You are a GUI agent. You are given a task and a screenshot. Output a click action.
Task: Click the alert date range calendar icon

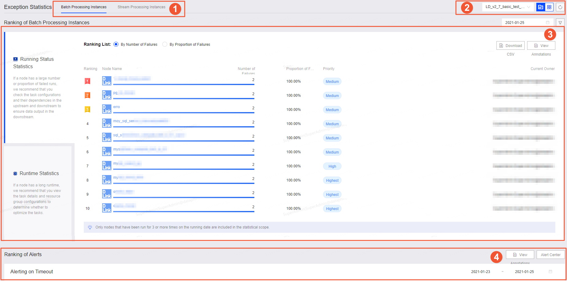point(550,271)
